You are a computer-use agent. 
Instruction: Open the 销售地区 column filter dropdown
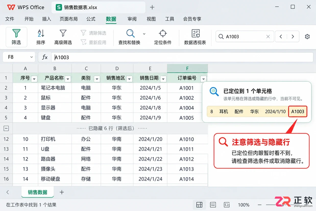(x=129, y=79)
